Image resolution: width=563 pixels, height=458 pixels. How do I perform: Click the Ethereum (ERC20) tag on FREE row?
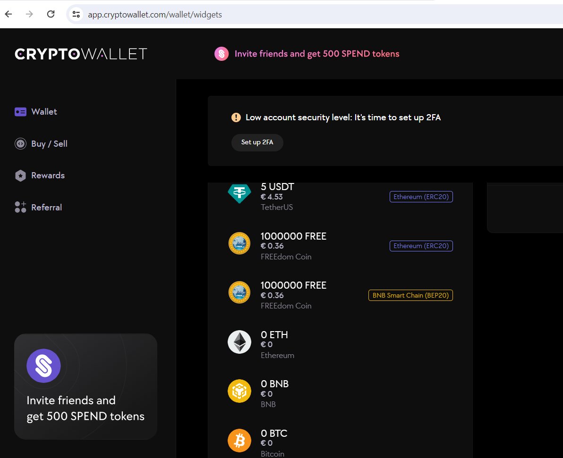(421, 246)
